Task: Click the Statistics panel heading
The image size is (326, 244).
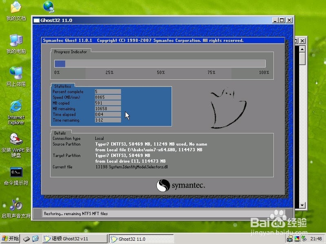Action: [63, 86]
